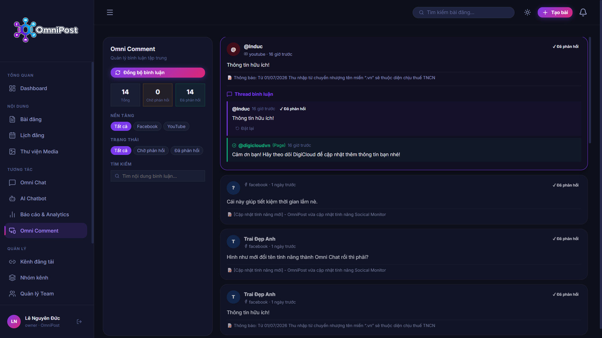The image size is (602, 338).
Task: Click Đồng bộ bình luận button
Action: (x=158, y=73)
